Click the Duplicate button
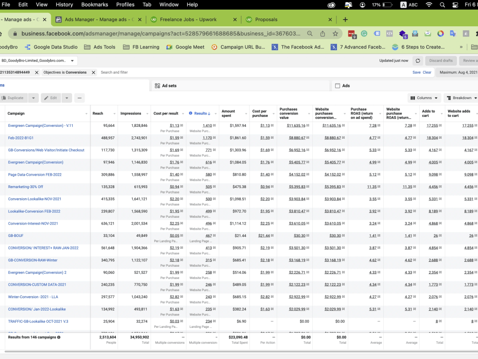Screen dimensions: 478x359 click(x=14, y=98)
